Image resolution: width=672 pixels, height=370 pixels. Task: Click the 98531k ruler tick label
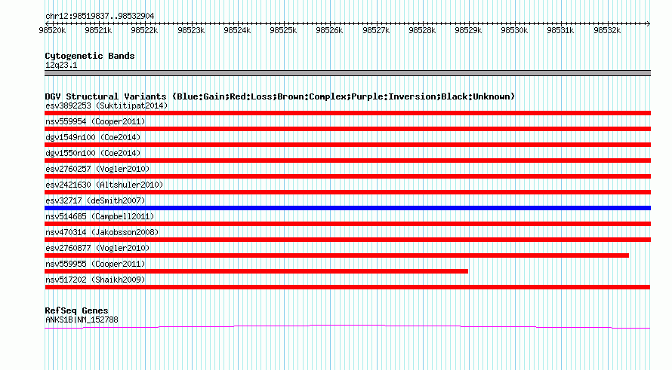tap(560, 30)
